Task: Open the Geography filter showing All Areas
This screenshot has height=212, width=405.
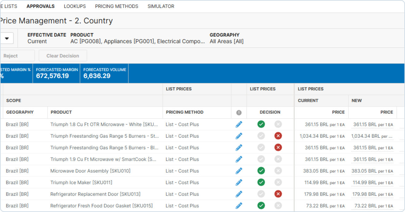Action: 226,41
